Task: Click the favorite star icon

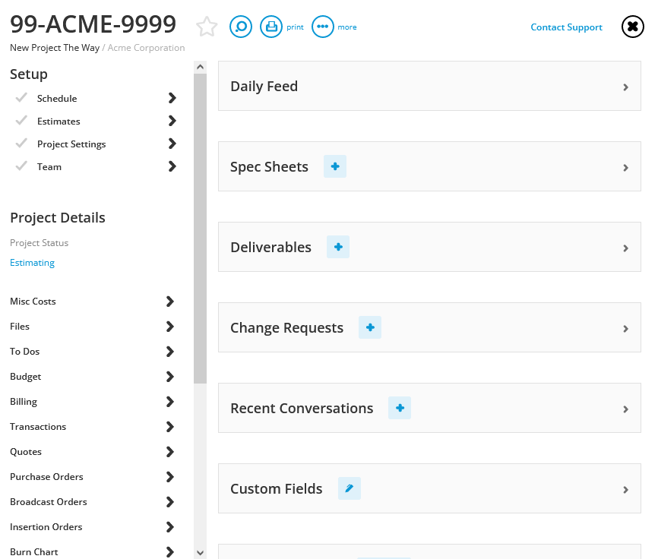Action: click(x=207, y=27)
